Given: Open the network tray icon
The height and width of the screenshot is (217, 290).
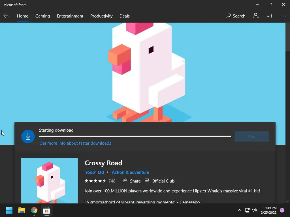Looking at the screenshot, I should tap(247, 210).
